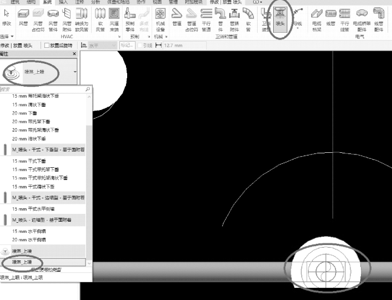Select the 管路附件 pipe accessory tool
392x300 pixels.
point(234,19)
